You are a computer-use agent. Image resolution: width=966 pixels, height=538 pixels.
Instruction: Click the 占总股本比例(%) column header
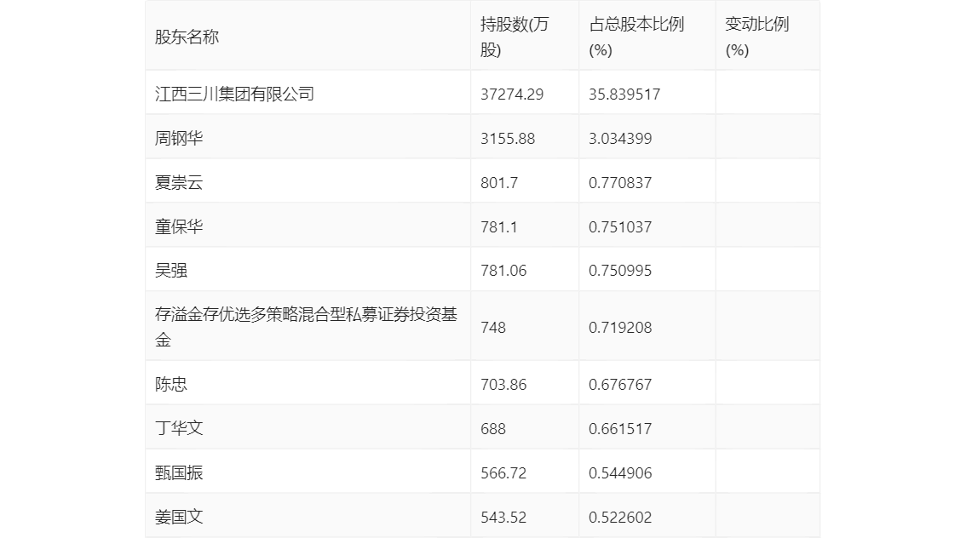[636, 37]
